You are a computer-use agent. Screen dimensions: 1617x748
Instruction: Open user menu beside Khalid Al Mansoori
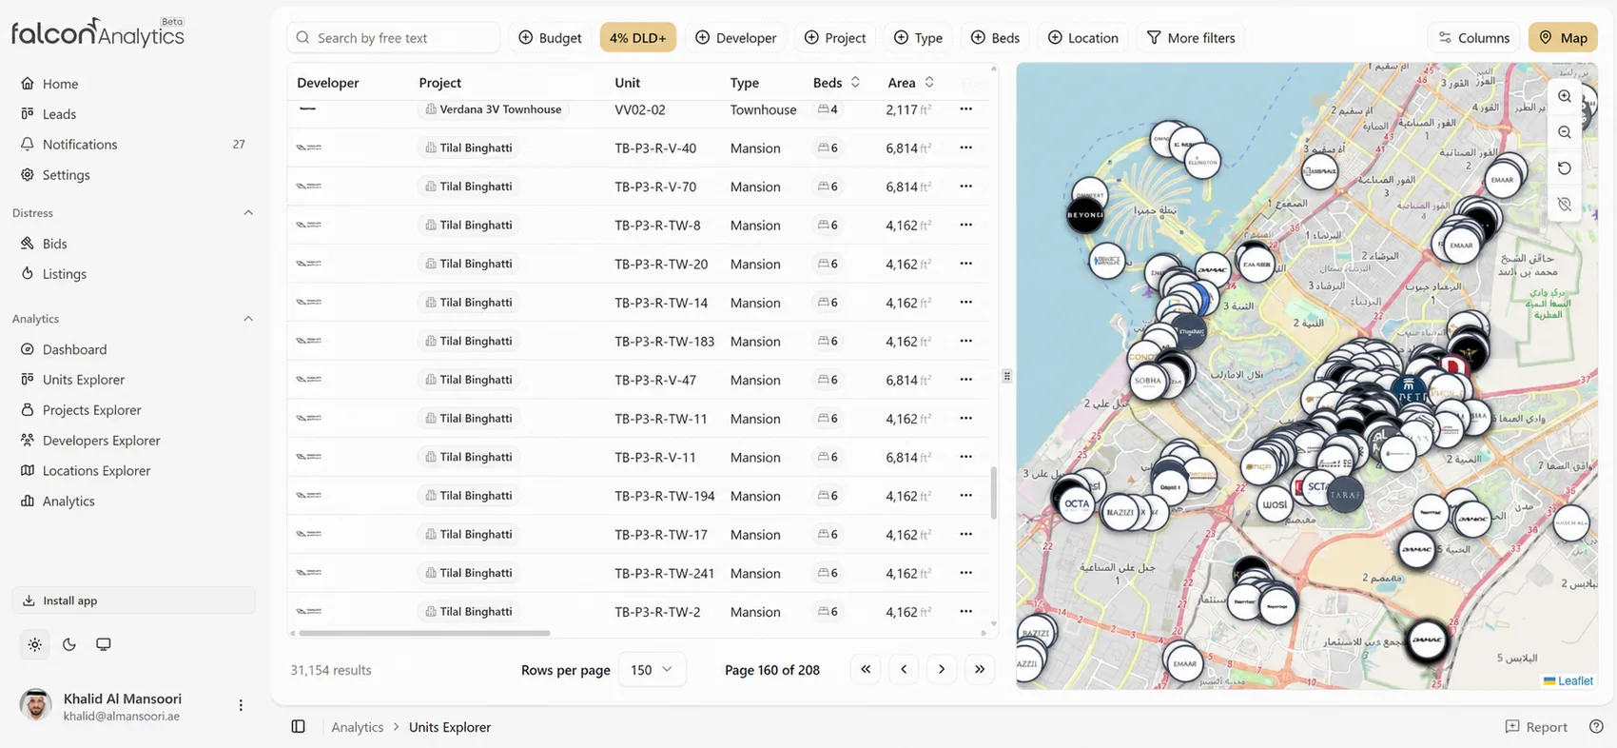241,705
